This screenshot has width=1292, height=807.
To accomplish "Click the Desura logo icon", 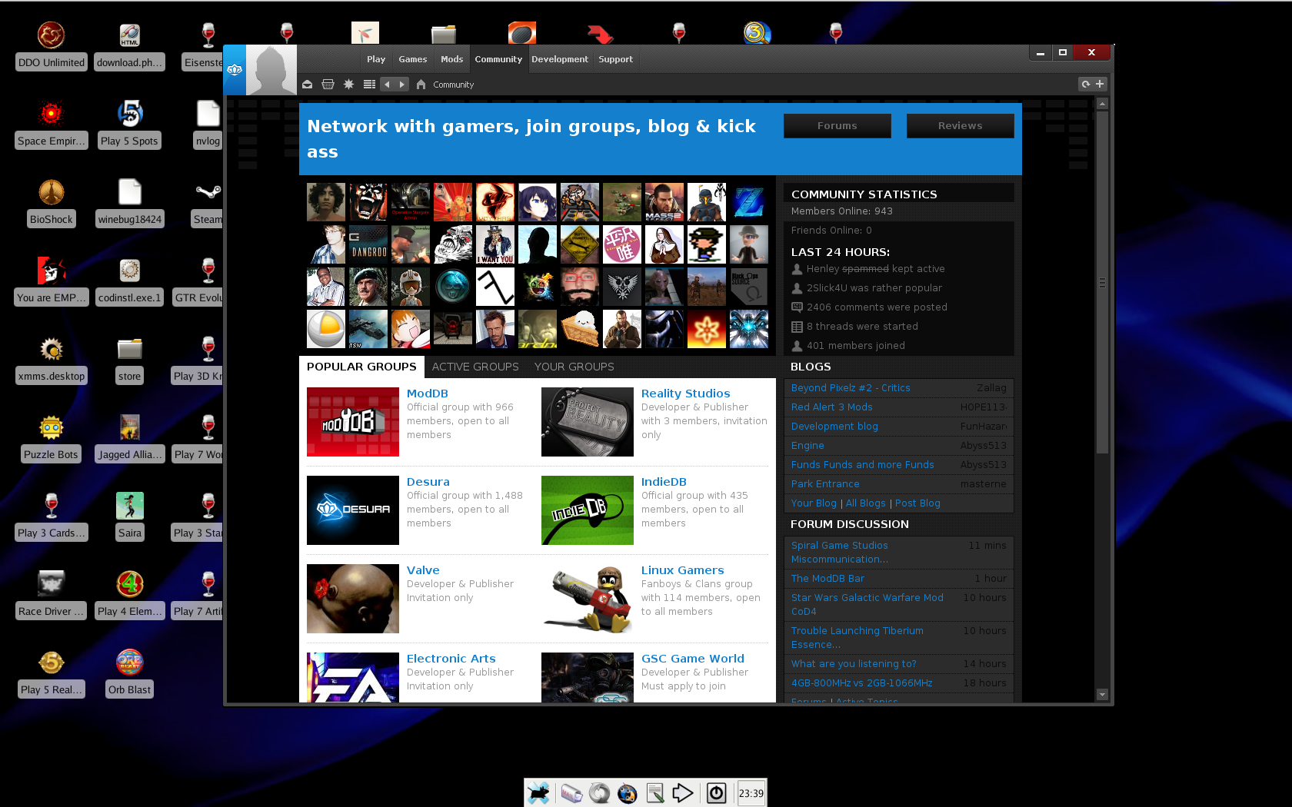I will (x=235, y=69).
